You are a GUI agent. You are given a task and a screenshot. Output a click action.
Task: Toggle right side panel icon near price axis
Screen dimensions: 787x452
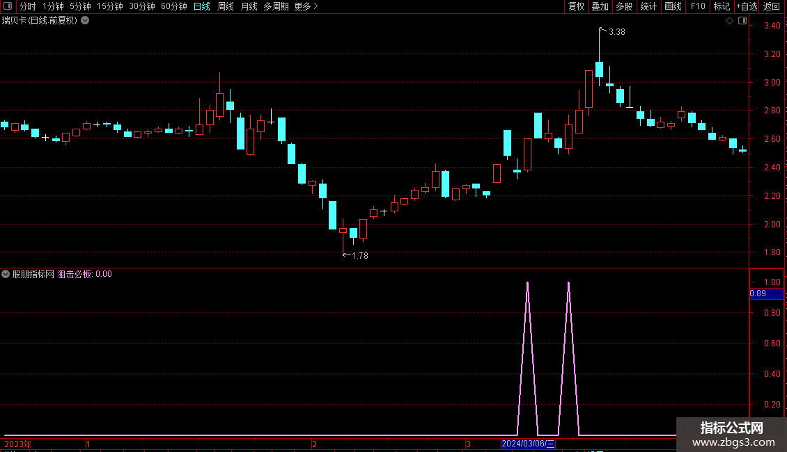(x=742, y=21)
